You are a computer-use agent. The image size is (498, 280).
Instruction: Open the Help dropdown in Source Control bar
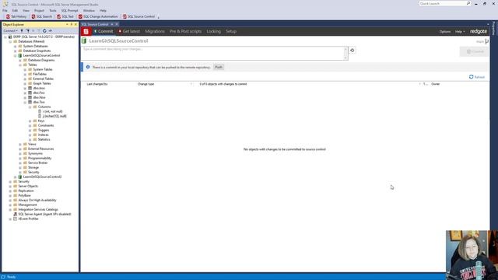tap(460, 32)
